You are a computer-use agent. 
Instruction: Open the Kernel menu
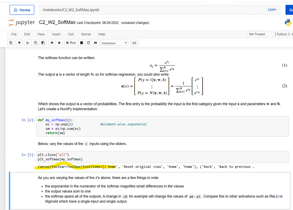click(86, 34)
